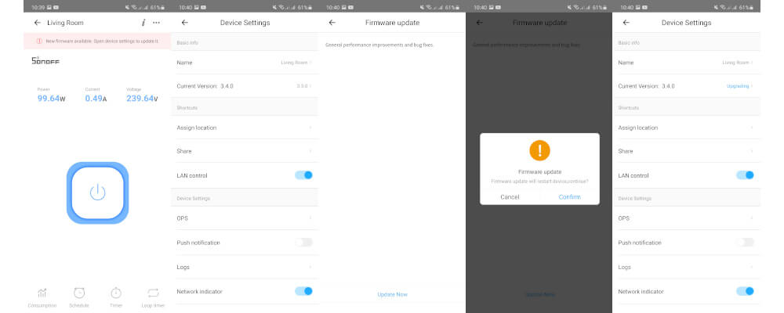Viewport: 784px width, 313px height.
Task: Open the Logs row on settings screen showing 3.5.0
Action: (x=245, y=267)
